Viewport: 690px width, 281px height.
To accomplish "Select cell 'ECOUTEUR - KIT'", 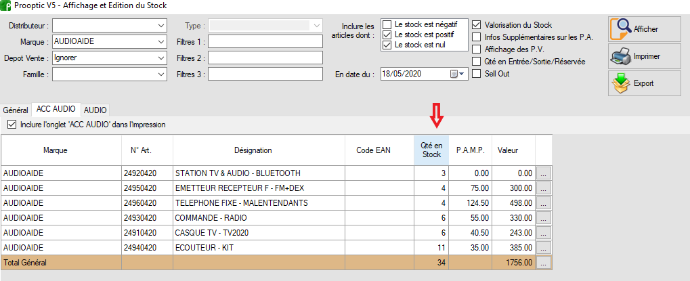I will pos(259,248).
